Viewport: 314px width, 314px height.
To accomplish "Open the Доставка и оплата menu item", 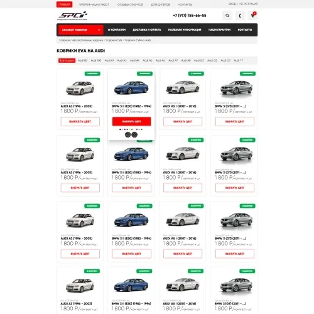I will coord(147,30).
